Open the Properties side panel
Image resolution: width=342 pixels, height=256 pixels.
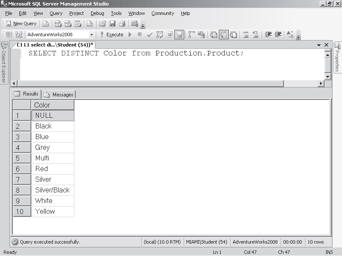[x=338, y=58]
